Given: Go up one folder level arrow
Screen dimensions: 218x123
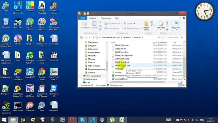Looking at the screenshot, I should [93, 38].
